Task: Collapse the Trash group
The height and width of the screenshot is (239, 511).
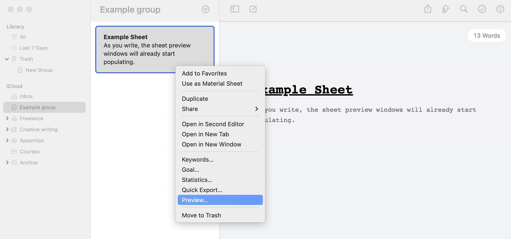Action: [7, 59]
